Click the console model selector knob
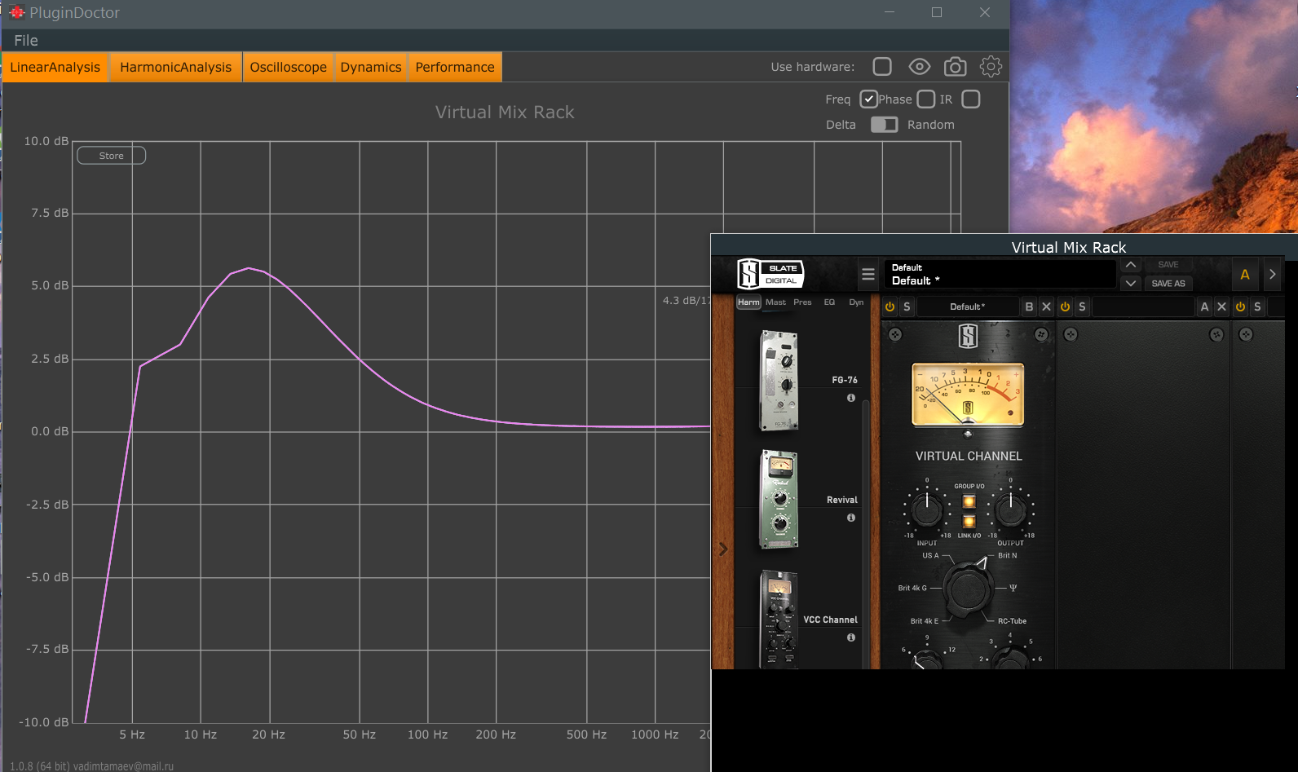This screenshot has width=1298, height=772. tap(969, 588)
